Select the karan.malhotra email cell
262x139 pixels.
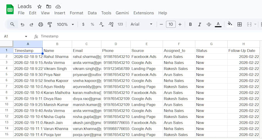[87, 93]
